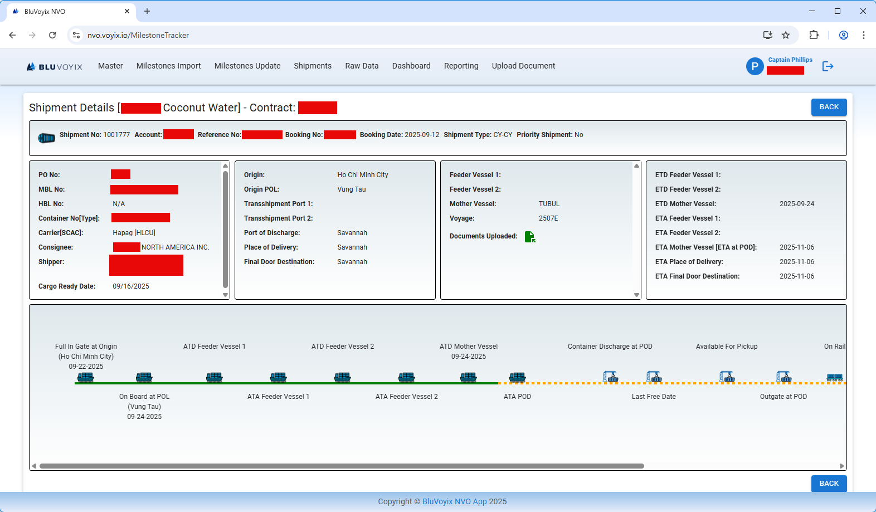This screenshot has height=512, width=876.
Task: Open the Milestones Update menu
Action: tap(247, 66)
